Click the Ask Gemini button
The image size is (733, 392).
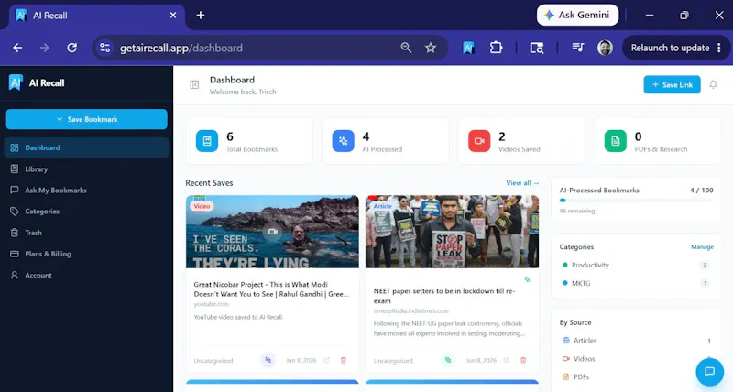point(578,15)
